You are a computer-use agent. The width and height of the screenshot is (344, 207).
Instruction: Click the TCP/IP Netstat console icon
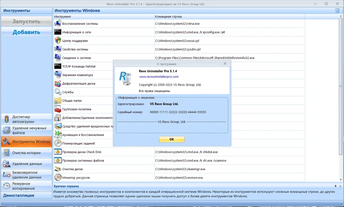click(58, 66)
